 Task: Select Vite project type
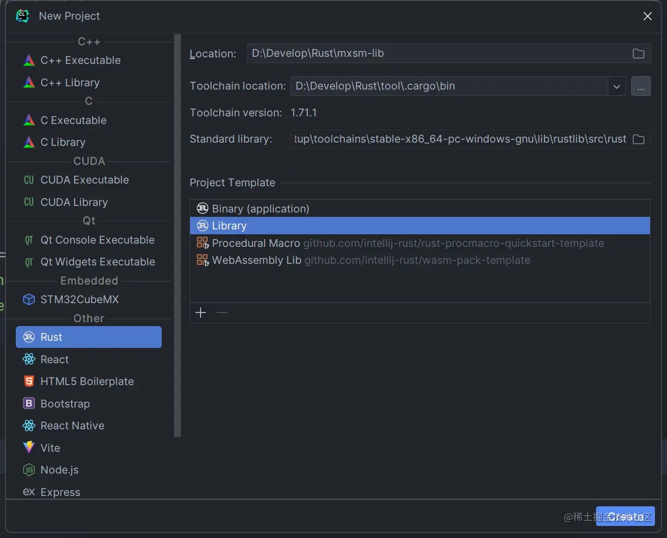coord(88,448)
